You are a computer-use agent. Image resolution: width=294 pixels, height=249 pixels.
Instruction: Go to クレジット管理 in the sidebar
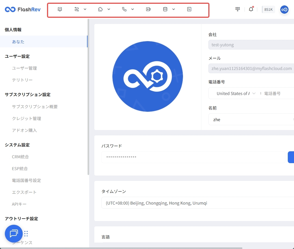[26, 118]
